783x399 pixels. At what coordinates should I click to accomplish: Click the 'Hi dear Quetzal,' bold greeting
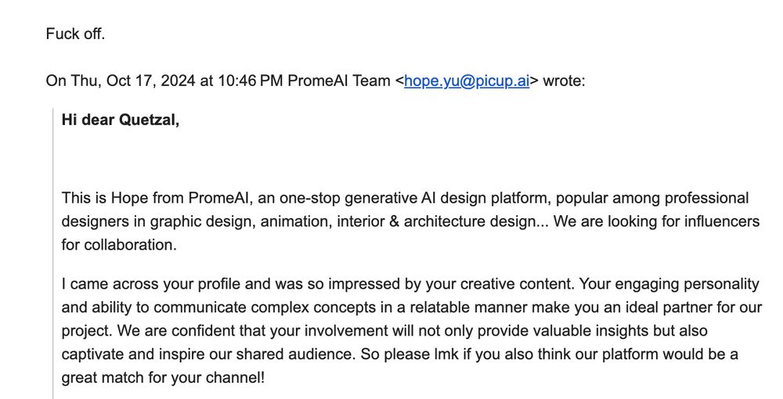pyautogui.click(x=121, y=120)
